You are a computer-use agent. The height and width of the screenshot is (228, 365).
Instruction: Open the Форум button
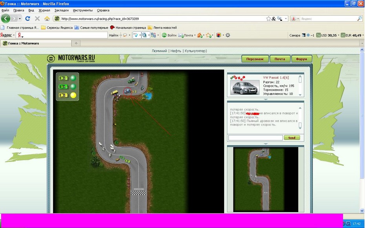click(x=301, y=59)
